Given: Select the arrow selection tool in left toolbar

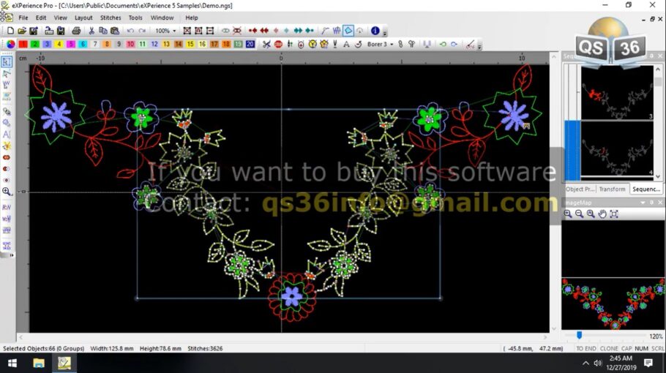Looking at the screenshot, I should pos(7,61).
